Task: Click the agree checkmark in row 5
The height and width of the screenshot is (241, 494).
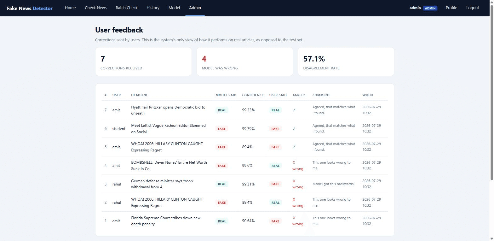Action: (x=294, y=147)
